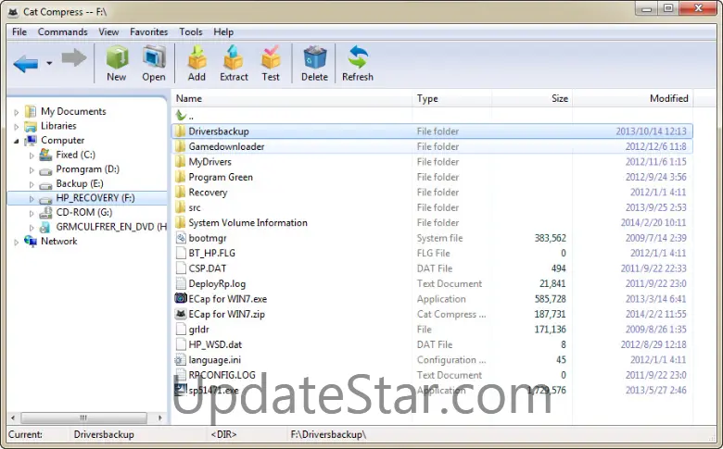This screenshot has width=723, height=449.
Task: Expand the HP_RECOVERY (F:) drive node
Action: pyautogui.click(x=32, y=199)
